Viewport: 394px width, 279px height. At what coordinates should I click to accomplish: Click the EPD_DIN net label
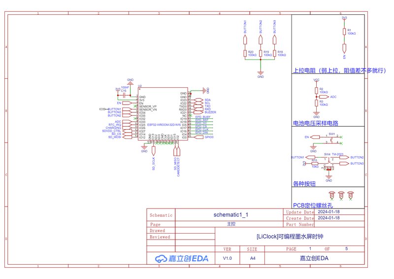pos(202,132)
